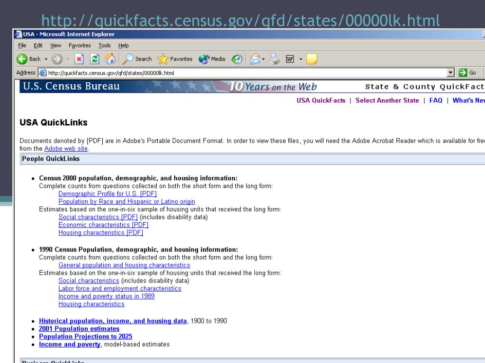Open 1990 Social characteristics link

point(89,281)
